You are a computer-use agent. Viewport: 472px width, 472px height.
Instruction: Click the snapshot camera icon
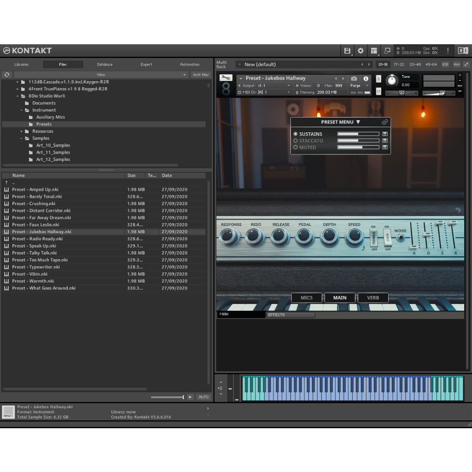(354, 78)
